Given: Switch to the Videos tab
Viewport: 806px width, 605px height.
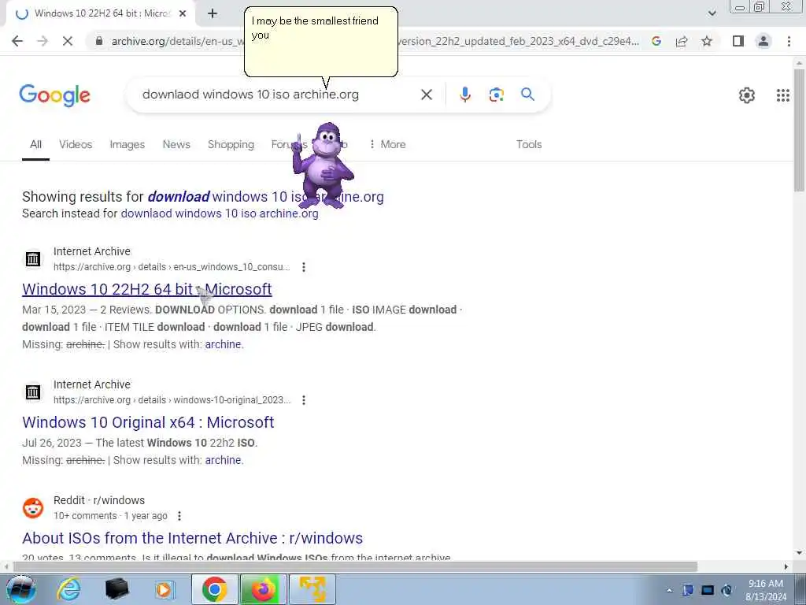Looking at the screenshot, I should point(76,145).
